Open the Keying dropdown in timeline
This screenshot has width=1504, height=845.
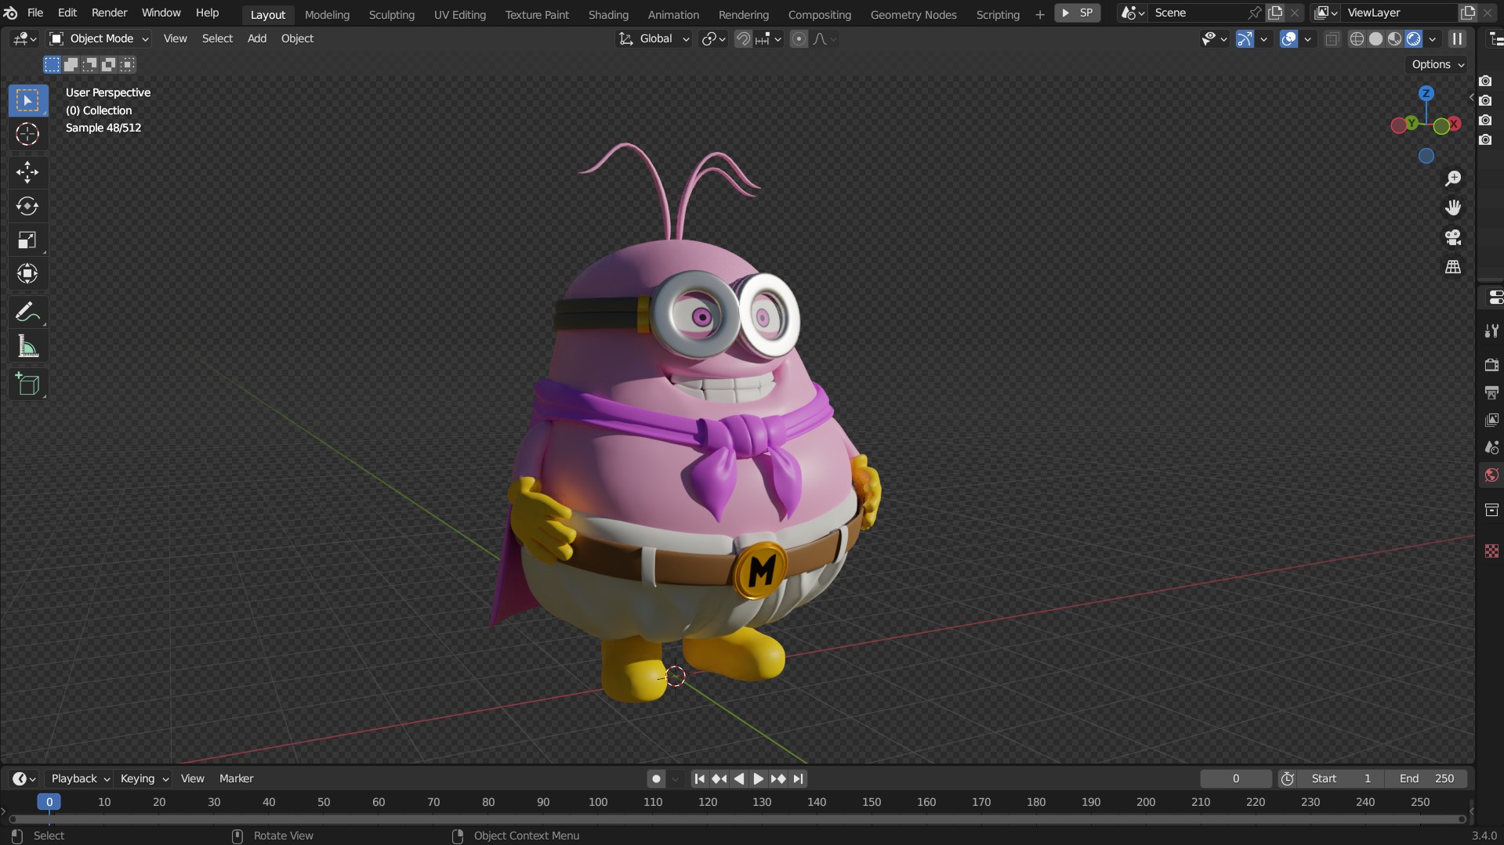(x=144, y=778)
